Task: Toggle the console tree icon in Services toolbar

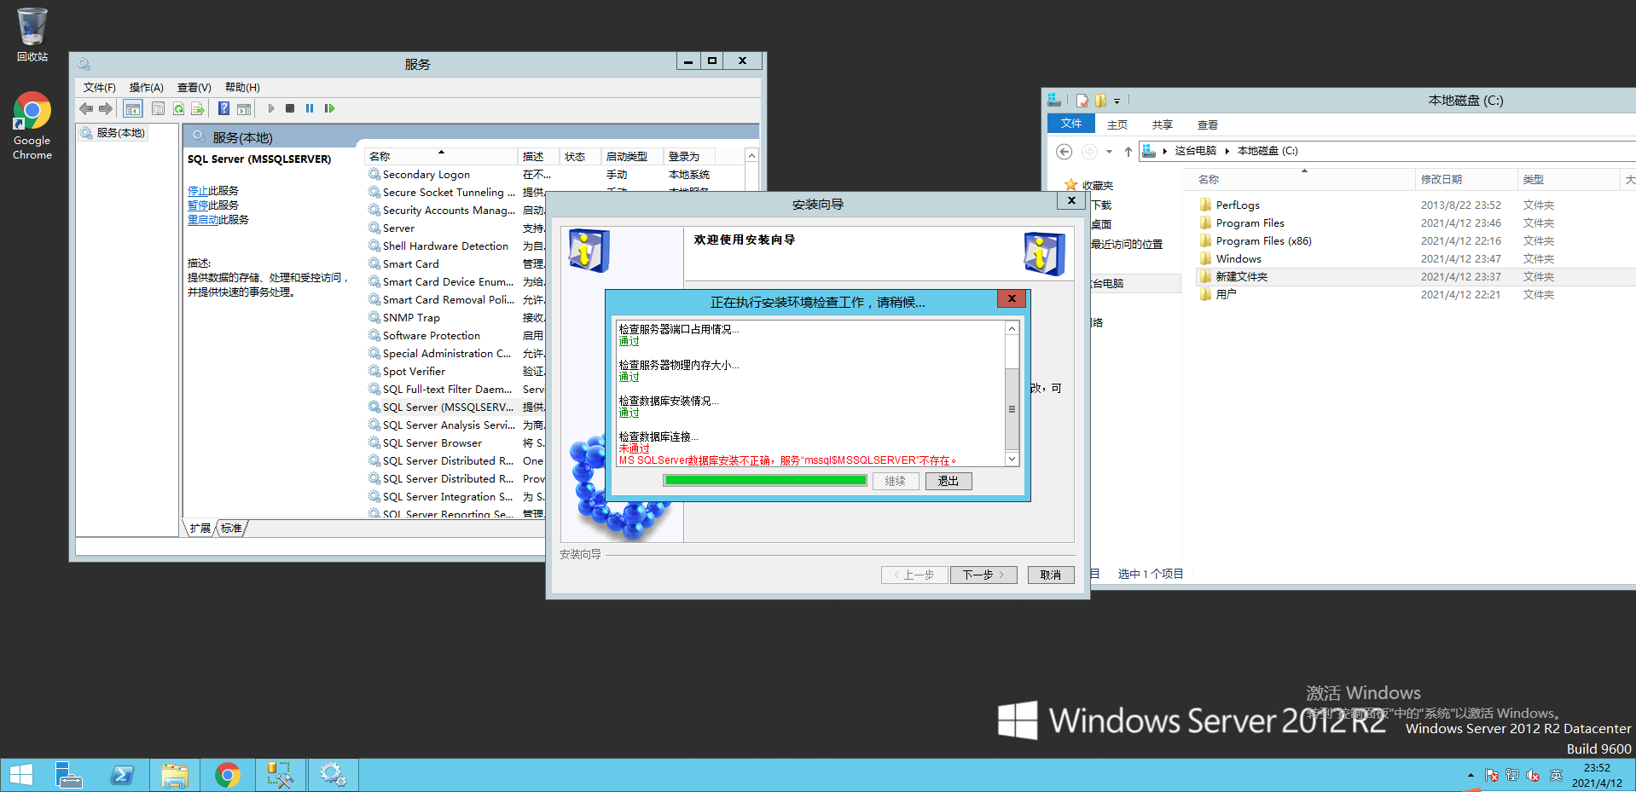Action: pos(132,109)
